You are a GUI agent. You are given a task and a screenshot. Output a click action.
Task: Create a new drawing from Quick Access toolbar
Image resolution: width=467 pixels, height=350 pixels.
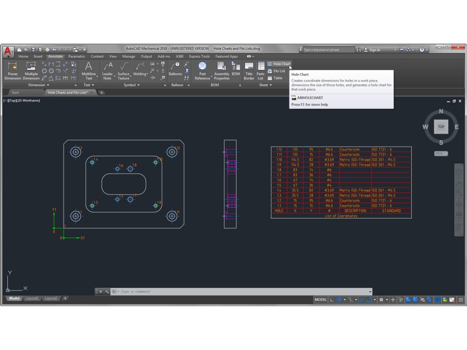pos(19,50)
